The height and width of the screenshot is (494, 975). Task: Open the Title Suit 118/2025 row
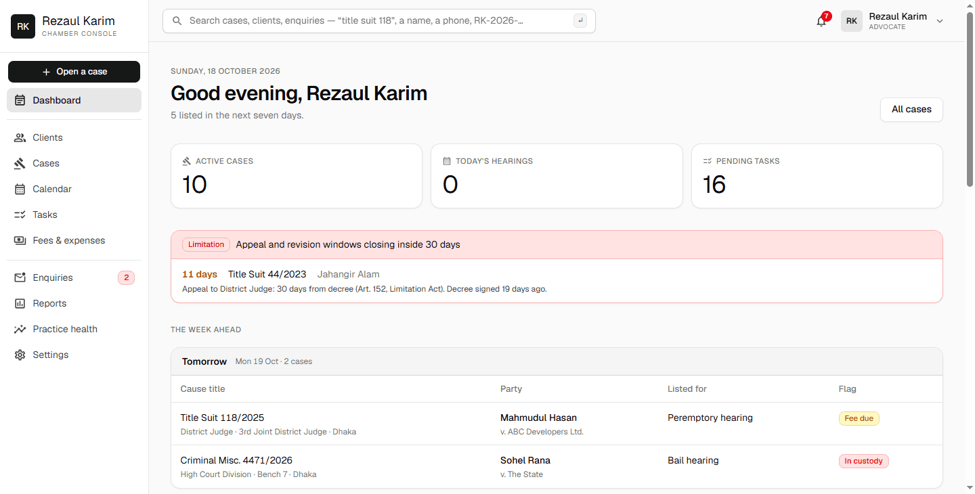pyautogui.click(x=557, y=424)
